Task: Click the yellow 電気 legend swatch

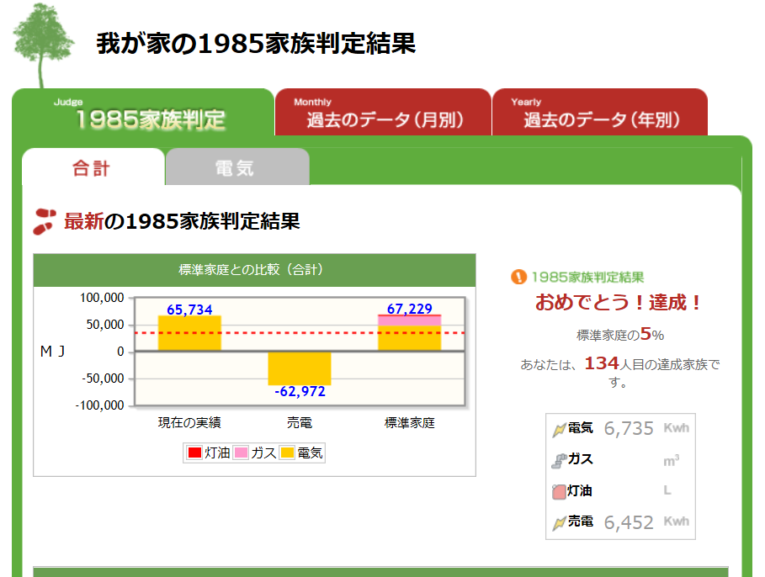Action: [287, 453]
